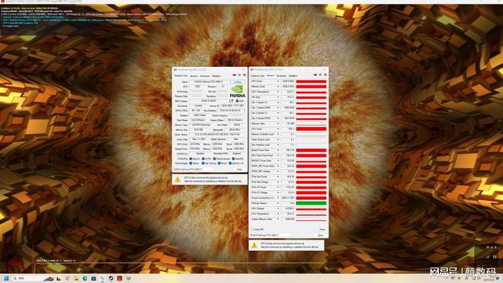Open the GPU Load sensor dropdown
503x283 pixels.
[278, 129]
